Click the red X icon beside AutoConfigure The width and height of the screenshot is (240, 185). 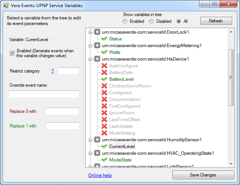pos(104,66)
